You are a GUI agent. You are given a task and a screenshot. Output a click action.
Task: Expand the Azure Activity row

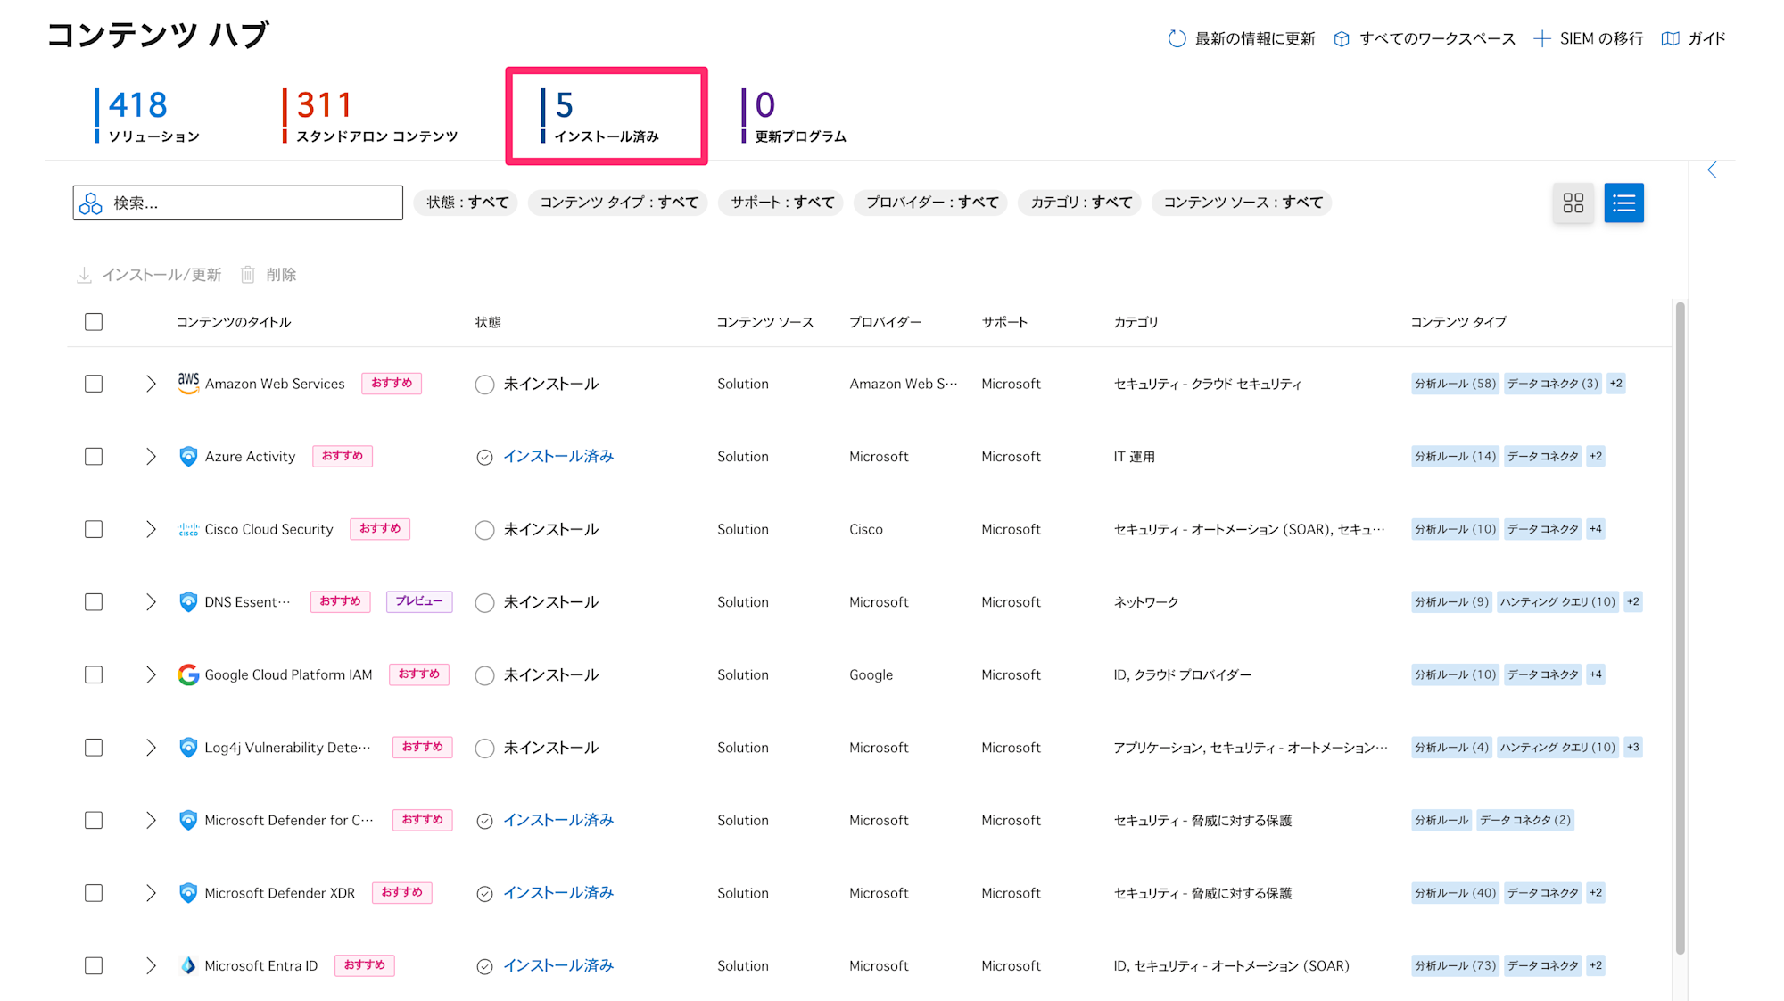(151, 457)
